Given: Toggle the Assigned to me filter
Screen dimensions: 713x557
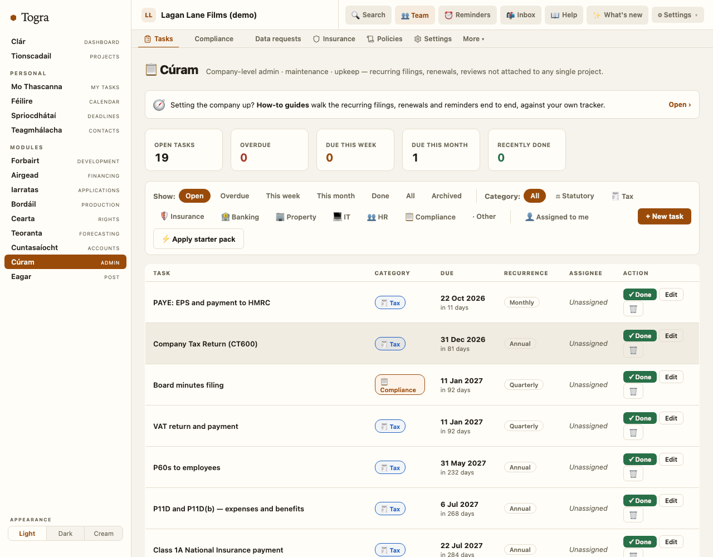Looking at the screenshot, I should (x=556, y=217).
